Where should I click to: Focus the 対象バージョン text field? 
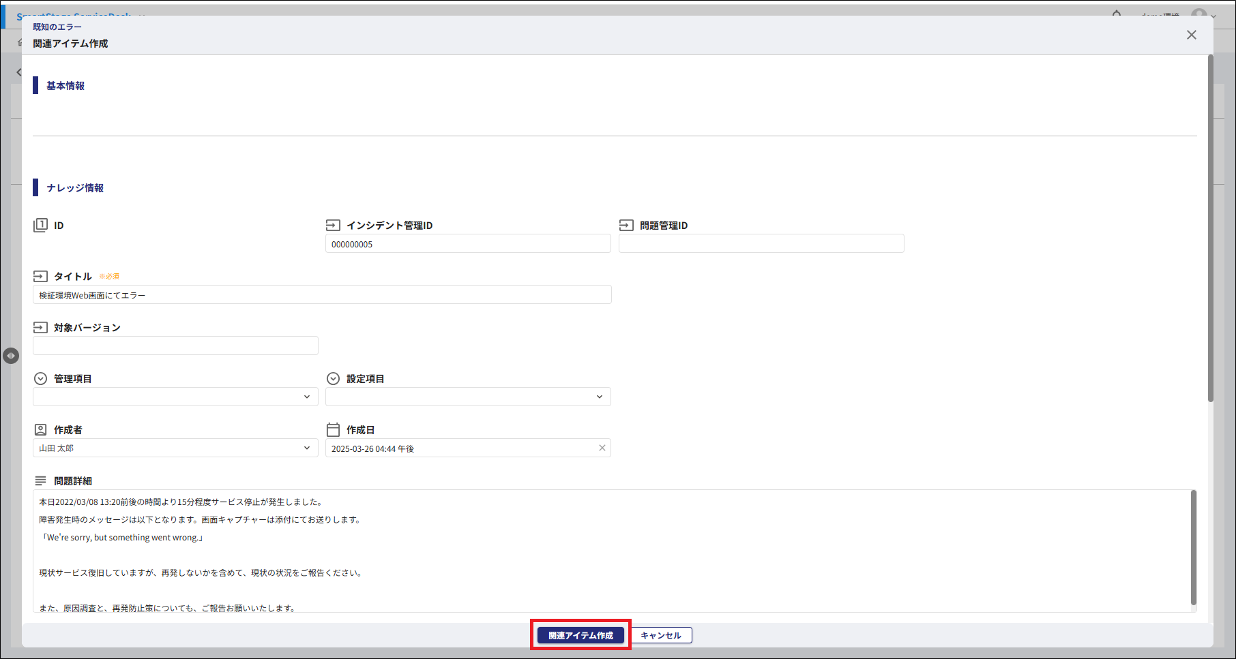(175, 346)
